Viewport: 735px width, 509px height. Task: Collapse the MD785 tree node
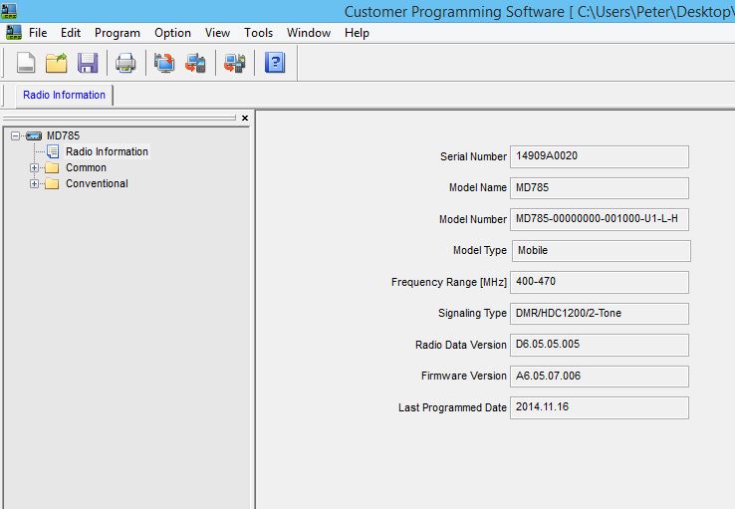[16, 135]
